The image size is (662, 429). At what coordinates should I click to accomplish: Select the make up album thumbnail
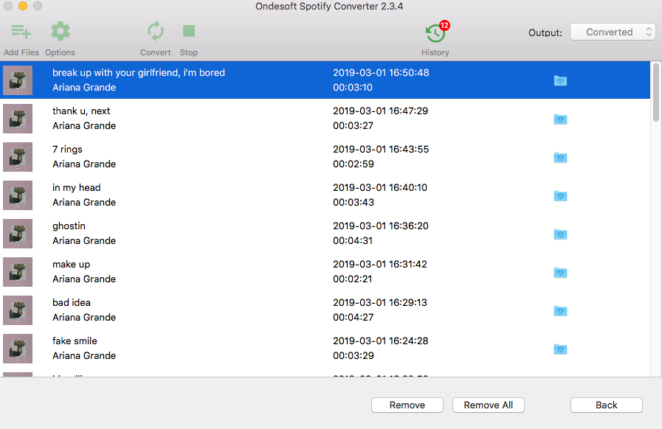tap(18, 272)
